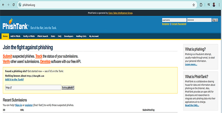Click the ID column header

pyautogui.click(x=4, y=110)
